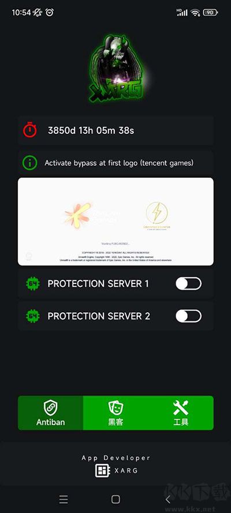Open the 工具 tab

point(181,413)
